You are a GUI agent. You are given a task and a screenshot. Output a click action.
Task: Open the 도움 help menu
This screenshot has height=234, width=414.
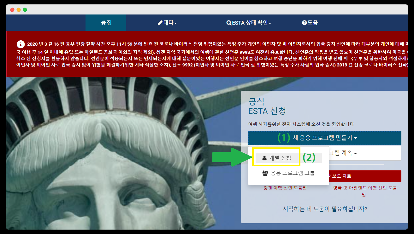pos(310,23)
